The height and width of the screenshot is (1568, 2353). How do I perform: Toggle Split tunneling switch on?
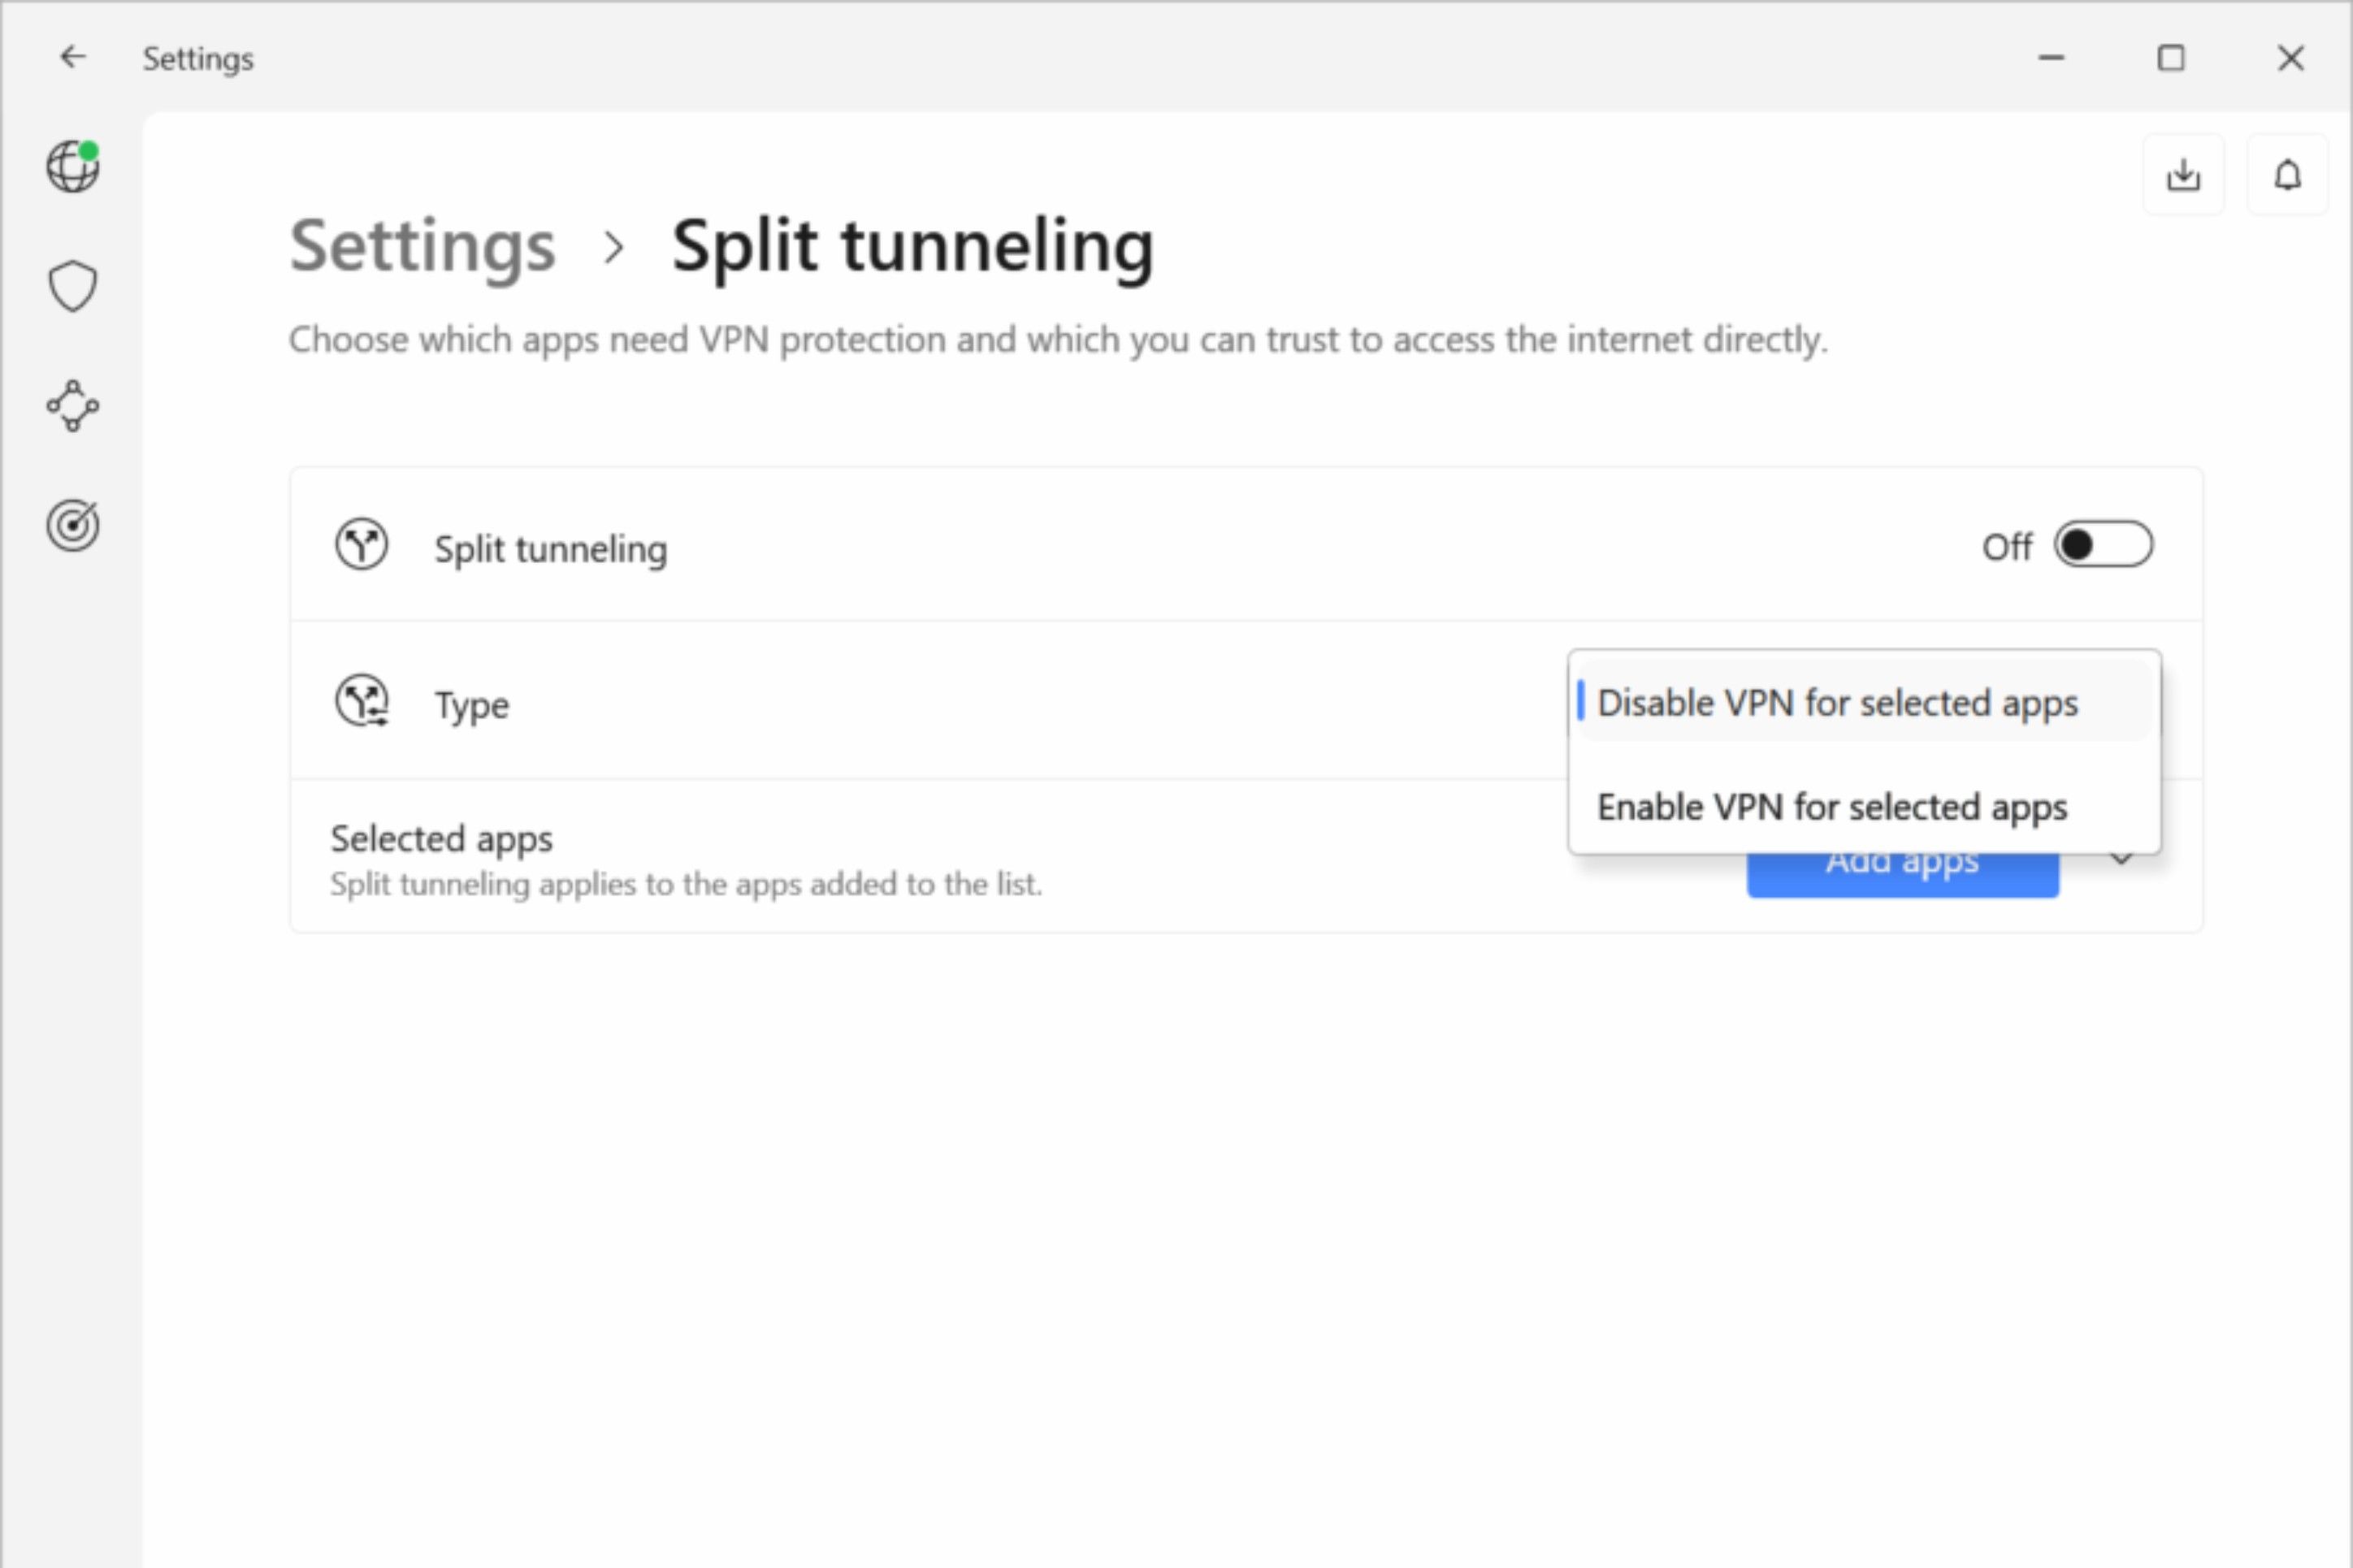pyautogui.click(x=2103, y=545)
